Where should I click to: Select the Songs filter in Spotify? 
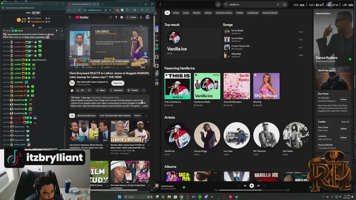(186, 13)
